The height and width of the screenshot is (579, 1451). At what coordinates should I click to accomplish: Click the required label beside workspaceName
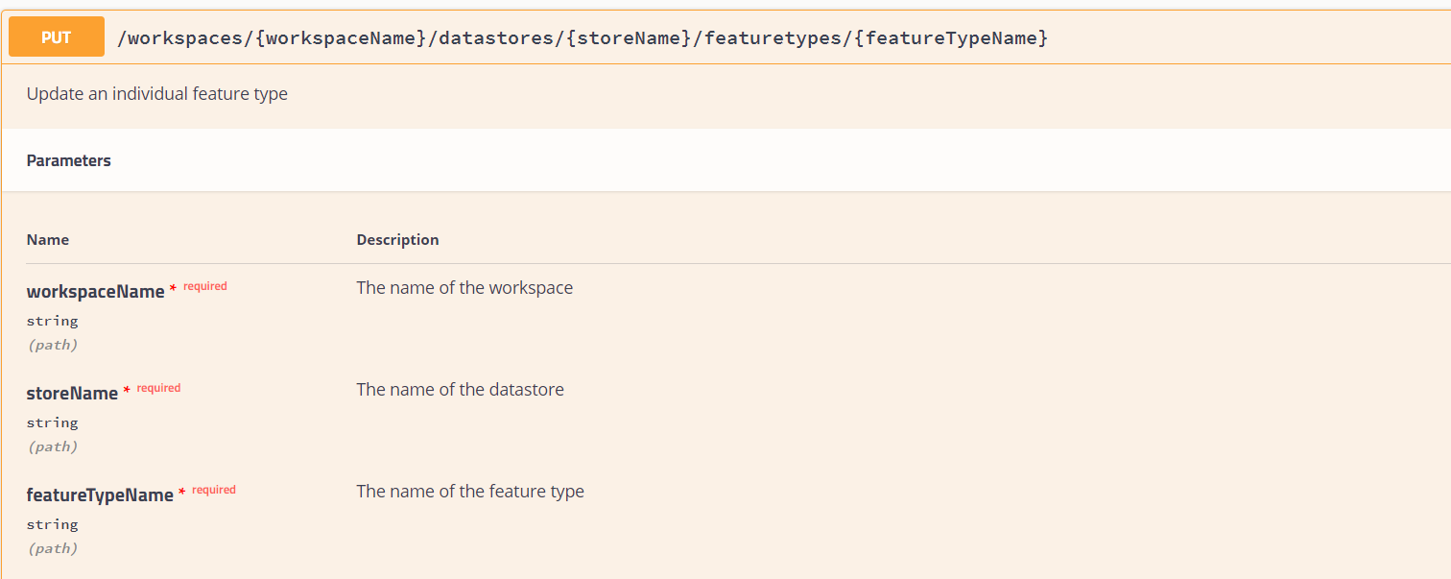click(205, 286)
